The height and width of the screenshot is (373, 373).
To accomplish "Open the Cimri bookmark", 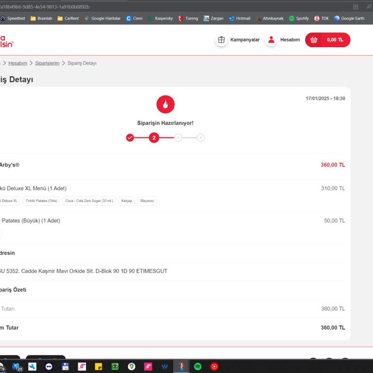I will (135, 18).
